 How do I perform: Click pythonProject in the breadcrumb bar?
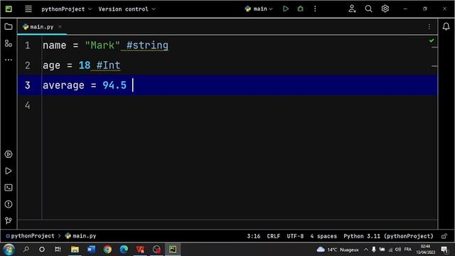(x=30, y=236)
